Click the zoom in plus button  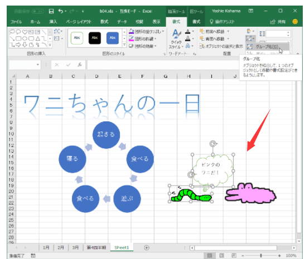279,256
